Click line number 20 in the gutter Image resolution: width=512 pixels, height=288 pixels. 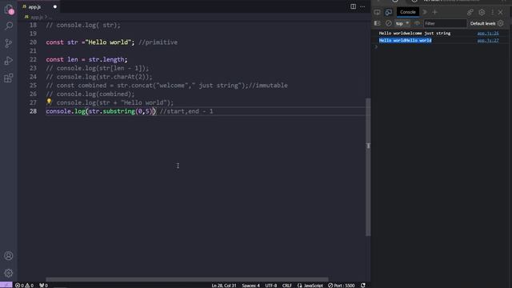click(33, 42)
